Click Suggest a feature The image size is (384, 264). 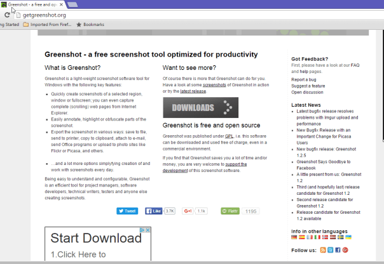[x=308, y=86]
